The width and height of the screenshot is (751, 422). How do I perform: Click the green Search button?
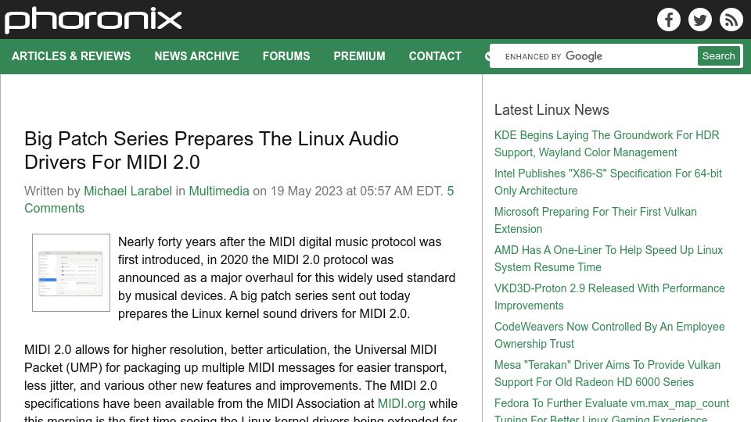point(718,56)
